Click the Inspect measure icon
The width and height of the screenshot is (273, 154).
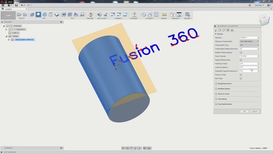(x=164, y=15)
